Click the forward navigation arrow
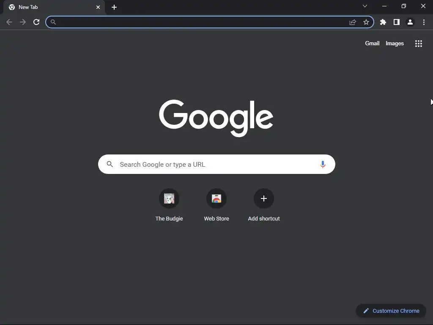Screen dimensions: 433x325 click(x=23, y=22)
